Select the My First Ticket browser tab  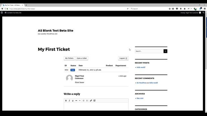tap(13, 5)
